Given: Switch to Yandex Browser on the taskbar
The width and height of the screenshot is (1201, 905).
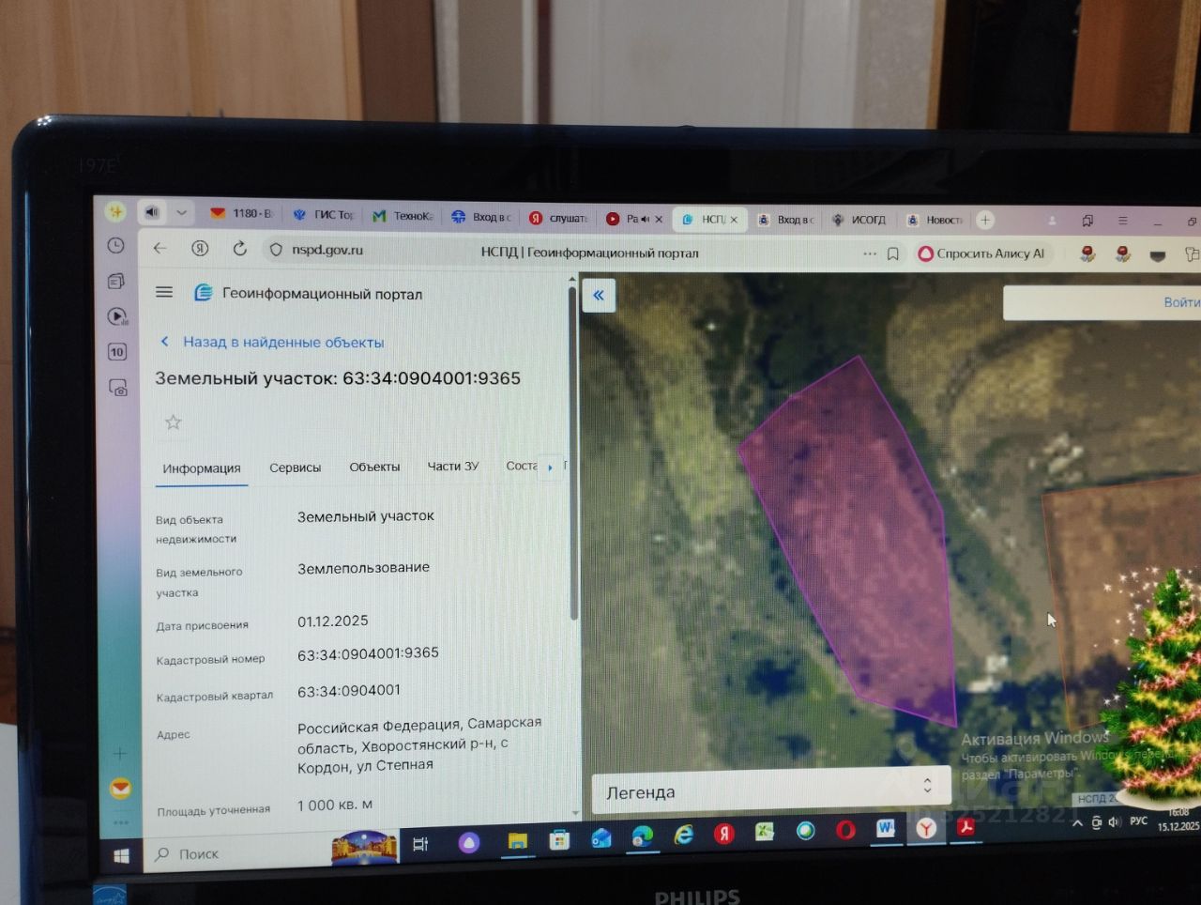Looking at the screenshot, I should point(926,828).
